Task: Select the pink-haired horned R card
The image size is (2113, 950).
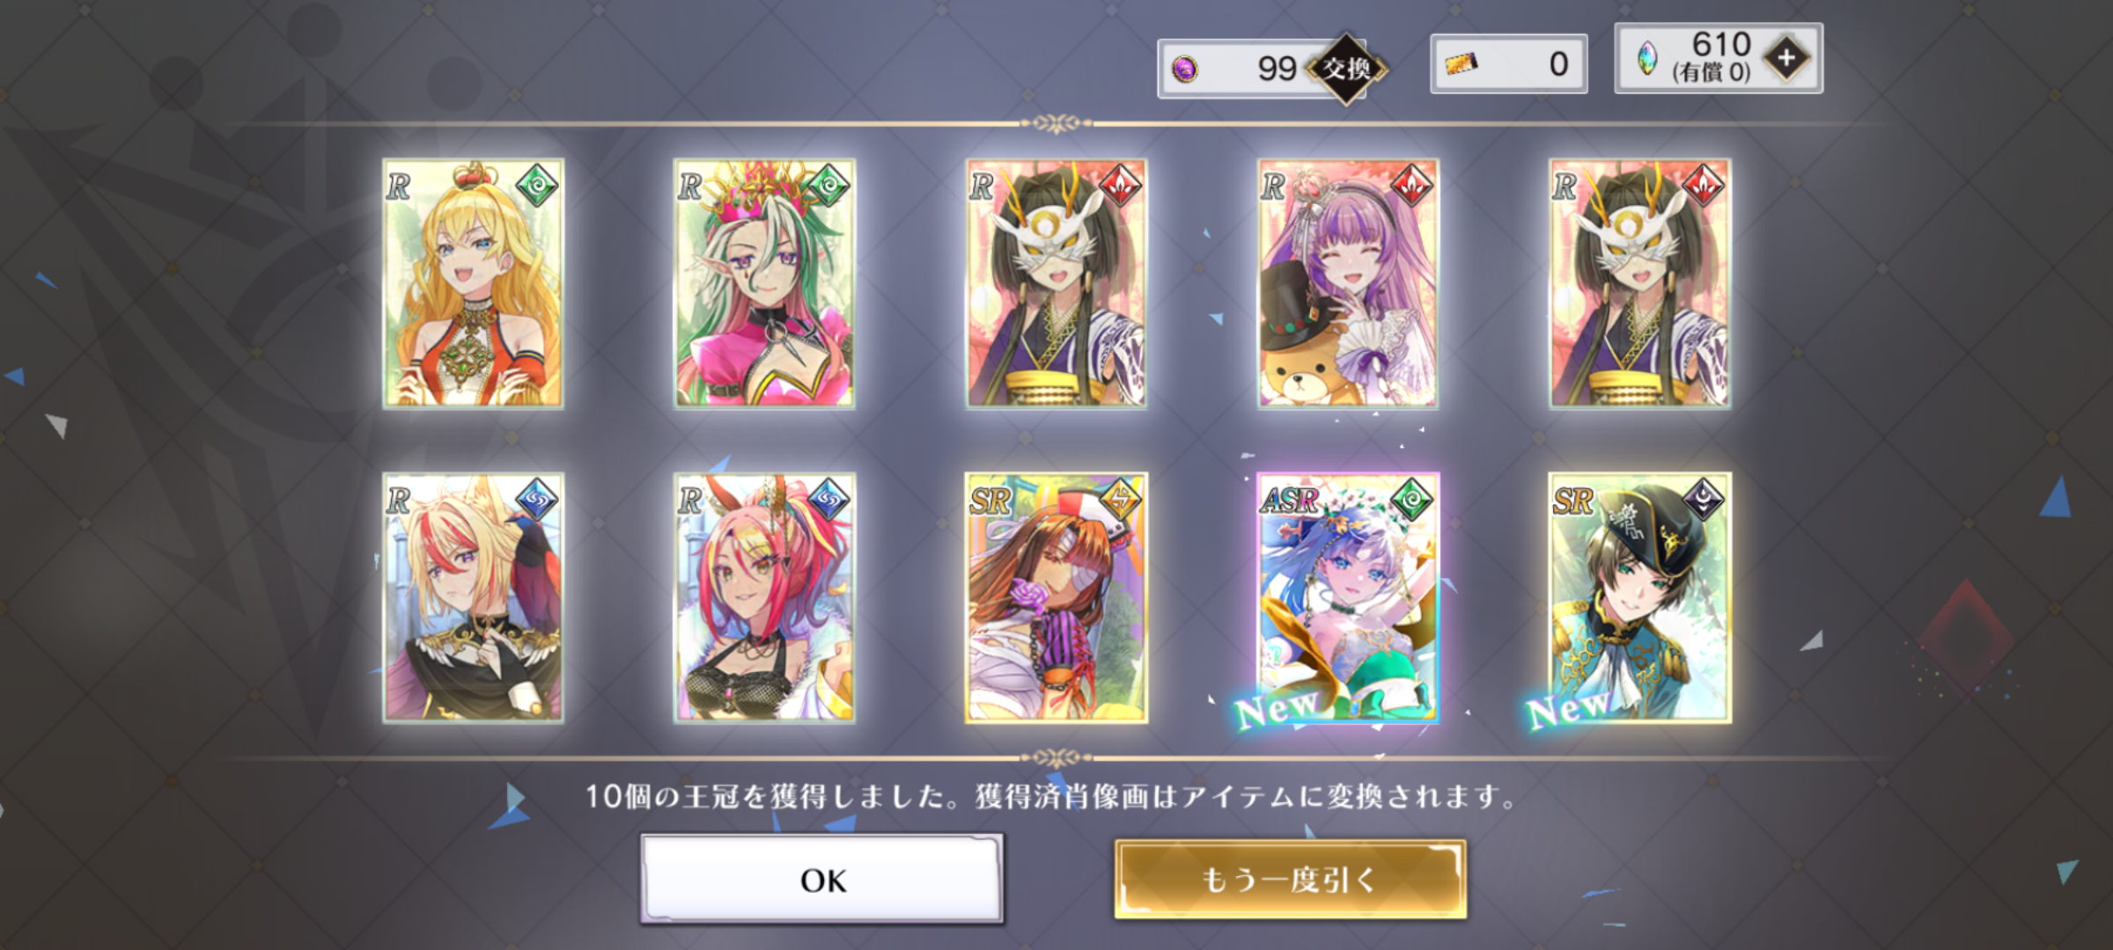Action: click(x=764, y=598)
